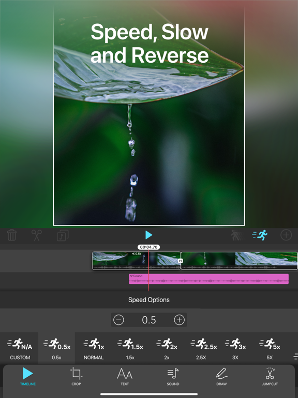
Task: Choose the 2x speed preset
Action: coord(167,348)
